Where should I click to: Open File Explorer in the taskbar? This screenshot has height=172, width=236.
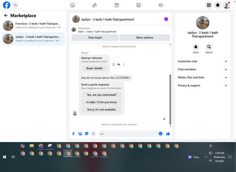32,146
